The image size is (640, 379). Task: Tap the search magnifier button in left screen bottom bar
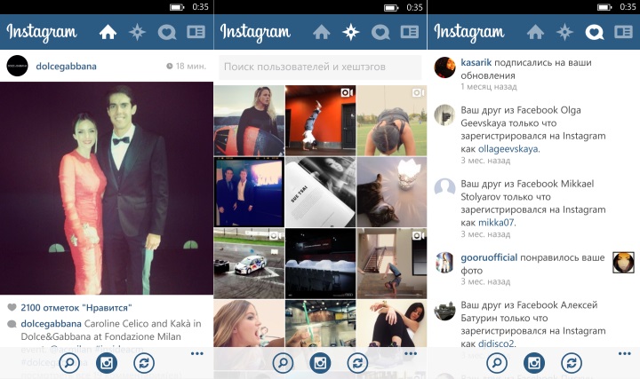[x=69, y=363]
